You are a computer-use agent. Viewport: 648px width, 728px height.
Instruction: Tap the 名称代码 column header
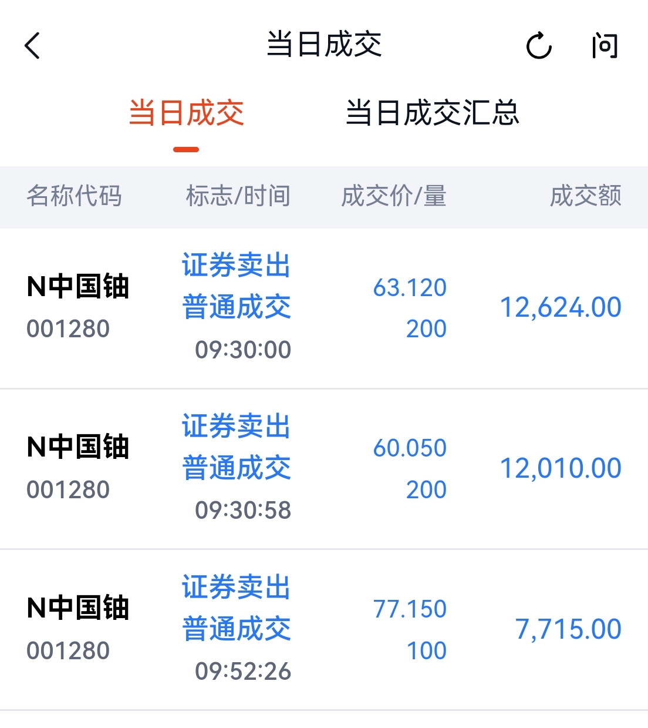75,196
